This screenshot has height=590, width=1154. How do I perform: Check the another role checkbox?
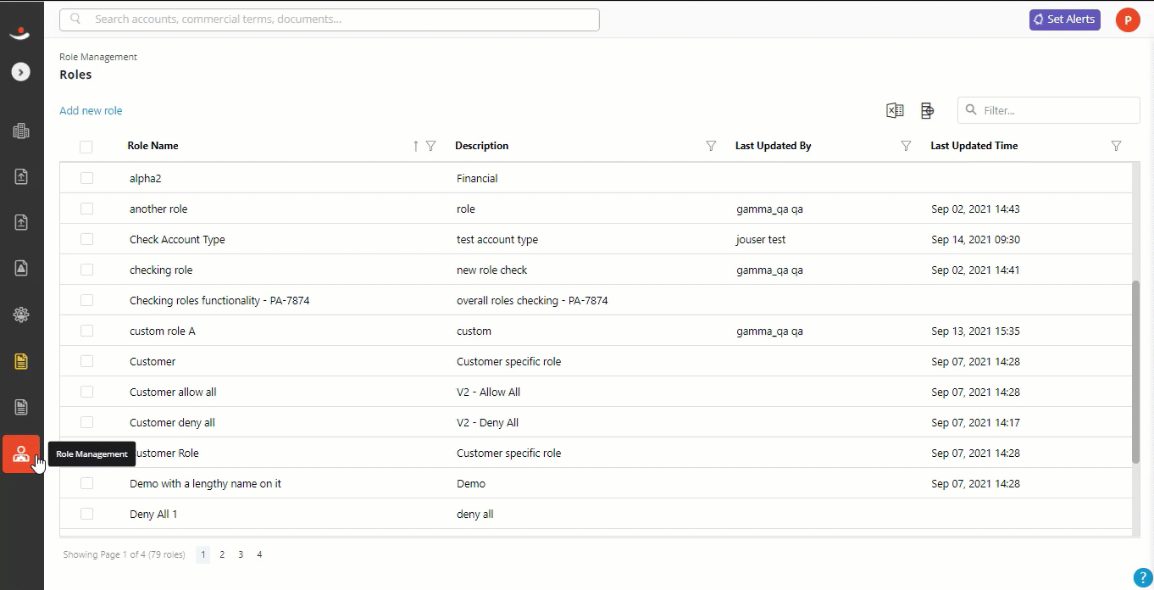pos(86,209)
